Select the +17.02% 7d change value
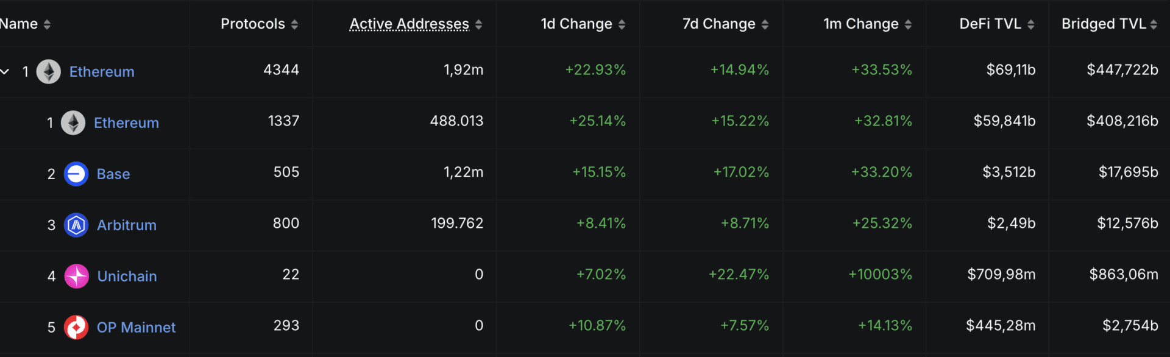This screenshot has height=357, width=1170. coord(741,172)
